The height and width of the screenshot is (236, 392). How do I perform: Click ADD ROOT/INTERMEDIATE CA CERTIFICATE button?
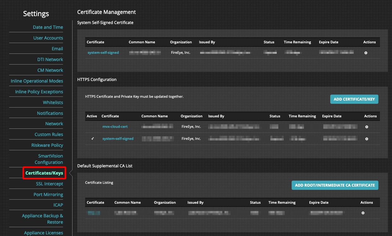pyautogui.click(x=334, y=185)
